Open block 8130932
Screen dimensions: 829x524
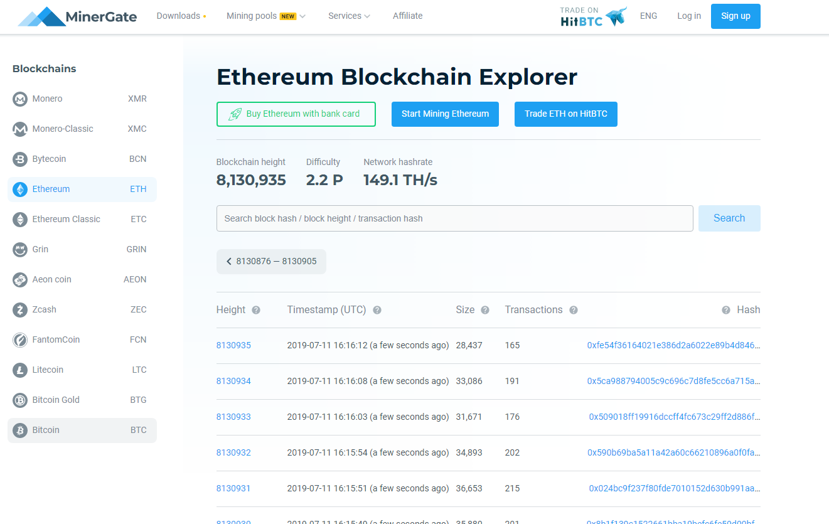click(x=233, y=453)
